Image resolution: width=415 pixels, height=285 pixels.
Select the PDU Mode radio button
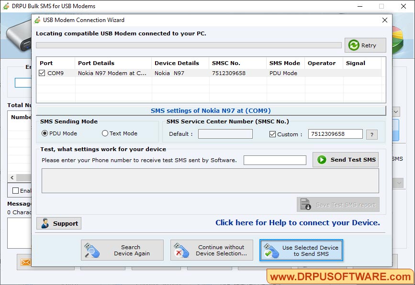click(x=44, y=133)
